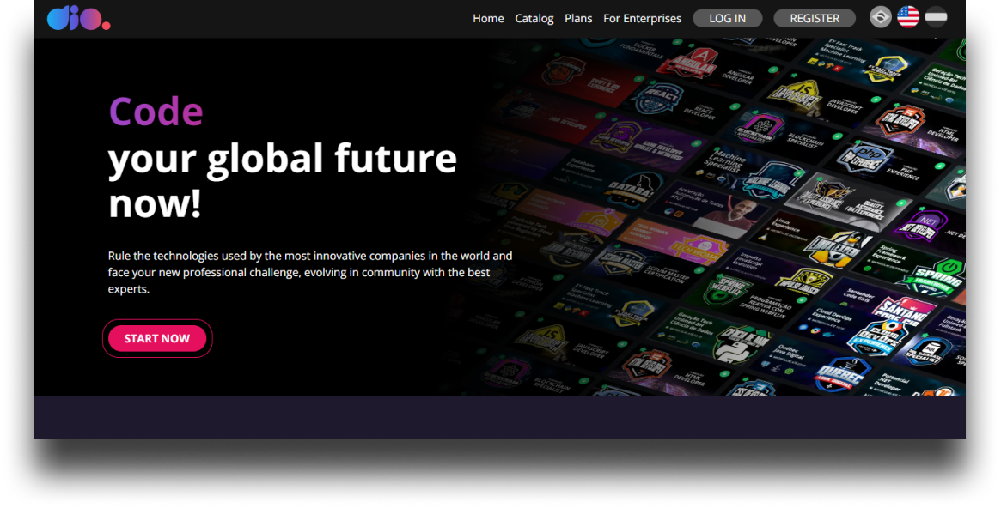Click the paragraph starting "Rule the technologies"
The image size is (1001, 508).
[310, 272]
